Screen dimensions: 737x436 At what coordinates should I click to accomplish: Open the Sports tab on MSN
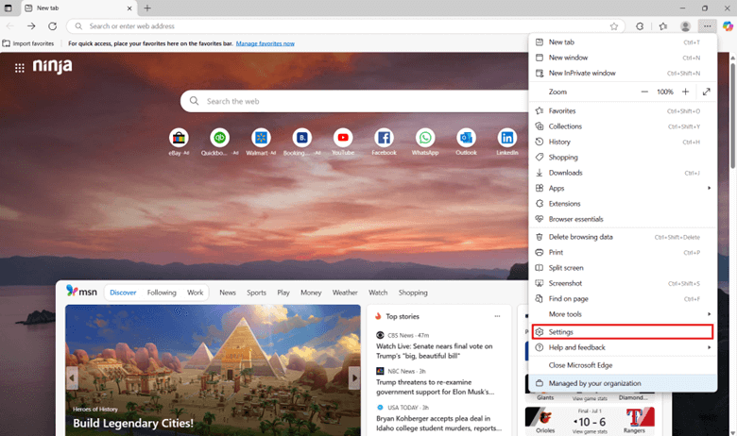[256, 293]
